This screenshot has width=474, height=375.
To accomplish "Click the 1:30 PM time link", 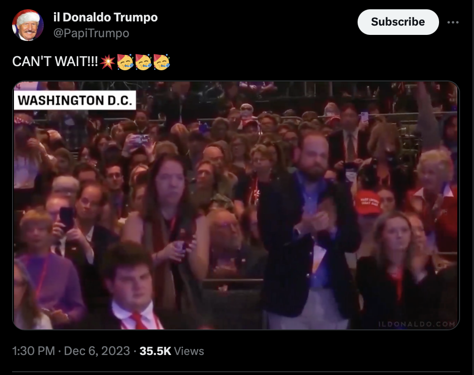I will (34, 351).
